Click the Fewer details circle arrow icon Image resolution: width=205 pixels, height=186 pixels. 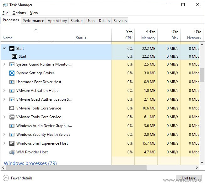click(6, 178)
